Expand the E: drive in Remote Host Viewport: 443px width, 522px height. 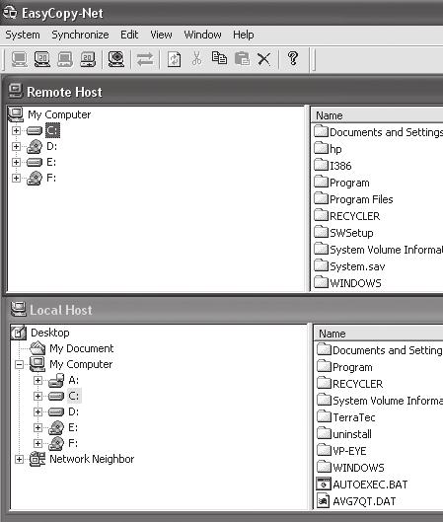[16, 162]
